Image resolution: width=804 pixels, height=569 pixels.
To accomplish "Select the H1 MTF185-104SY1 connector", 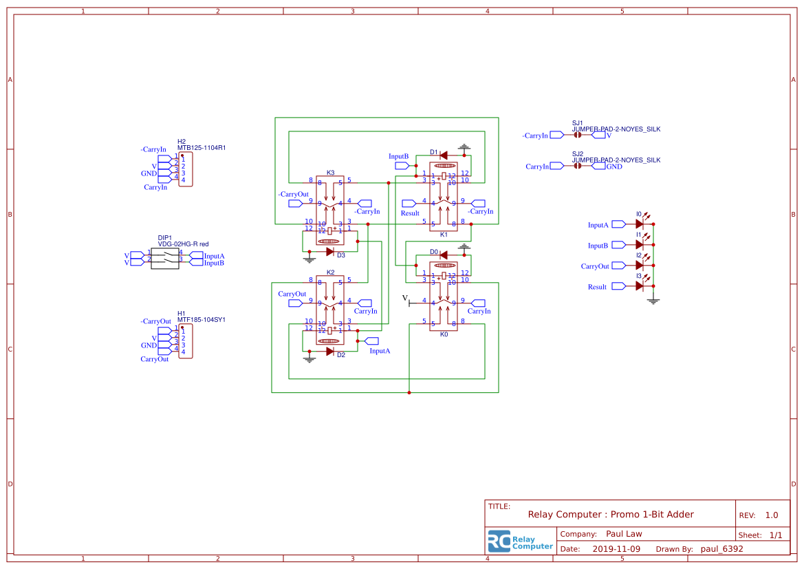I will tap(186, 341).
